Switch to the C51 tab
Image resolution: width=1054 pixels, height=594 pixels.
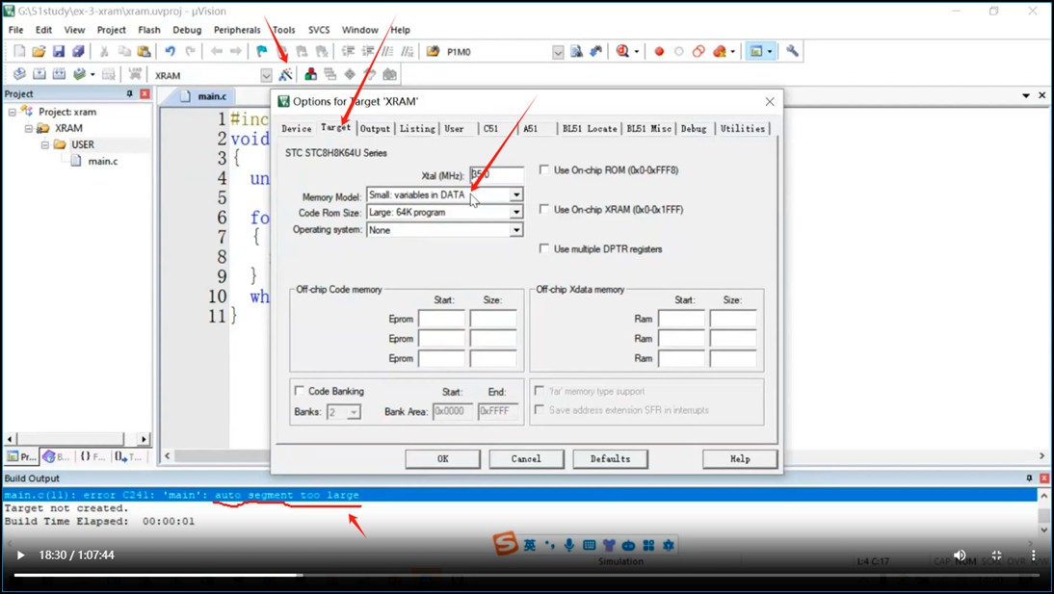point(490,128)
